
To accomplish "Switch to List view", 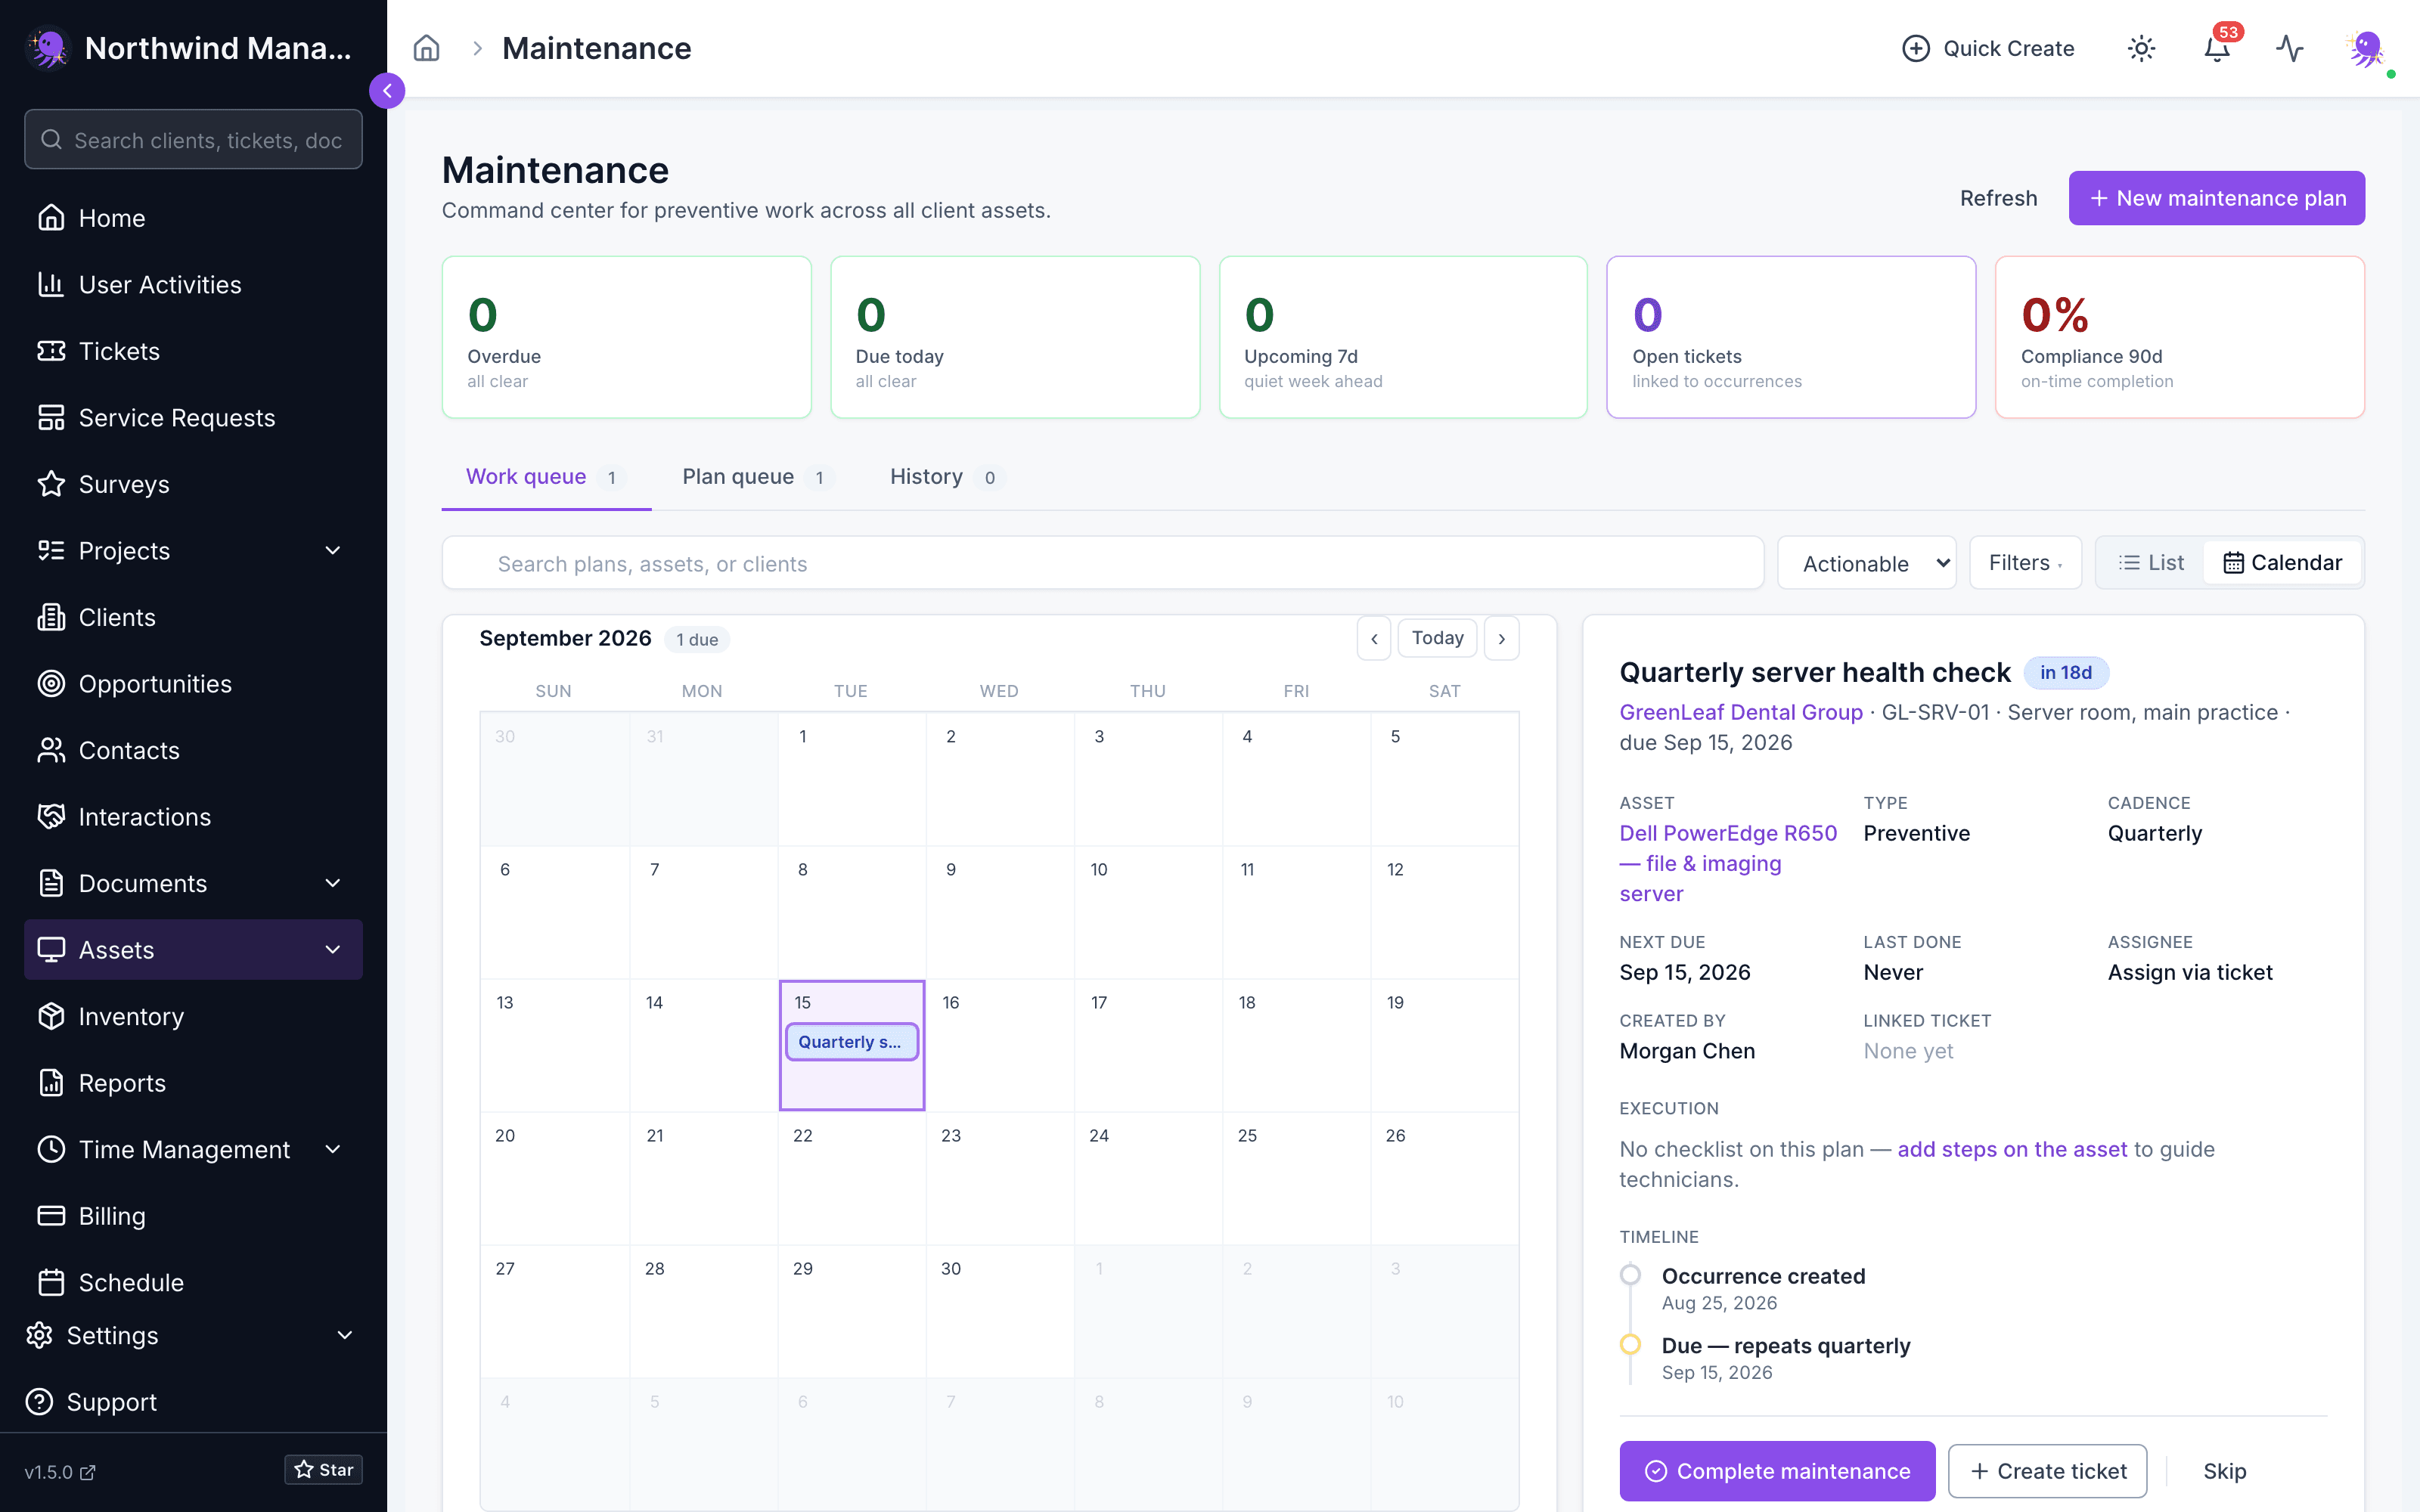I will click(2151, 563).
